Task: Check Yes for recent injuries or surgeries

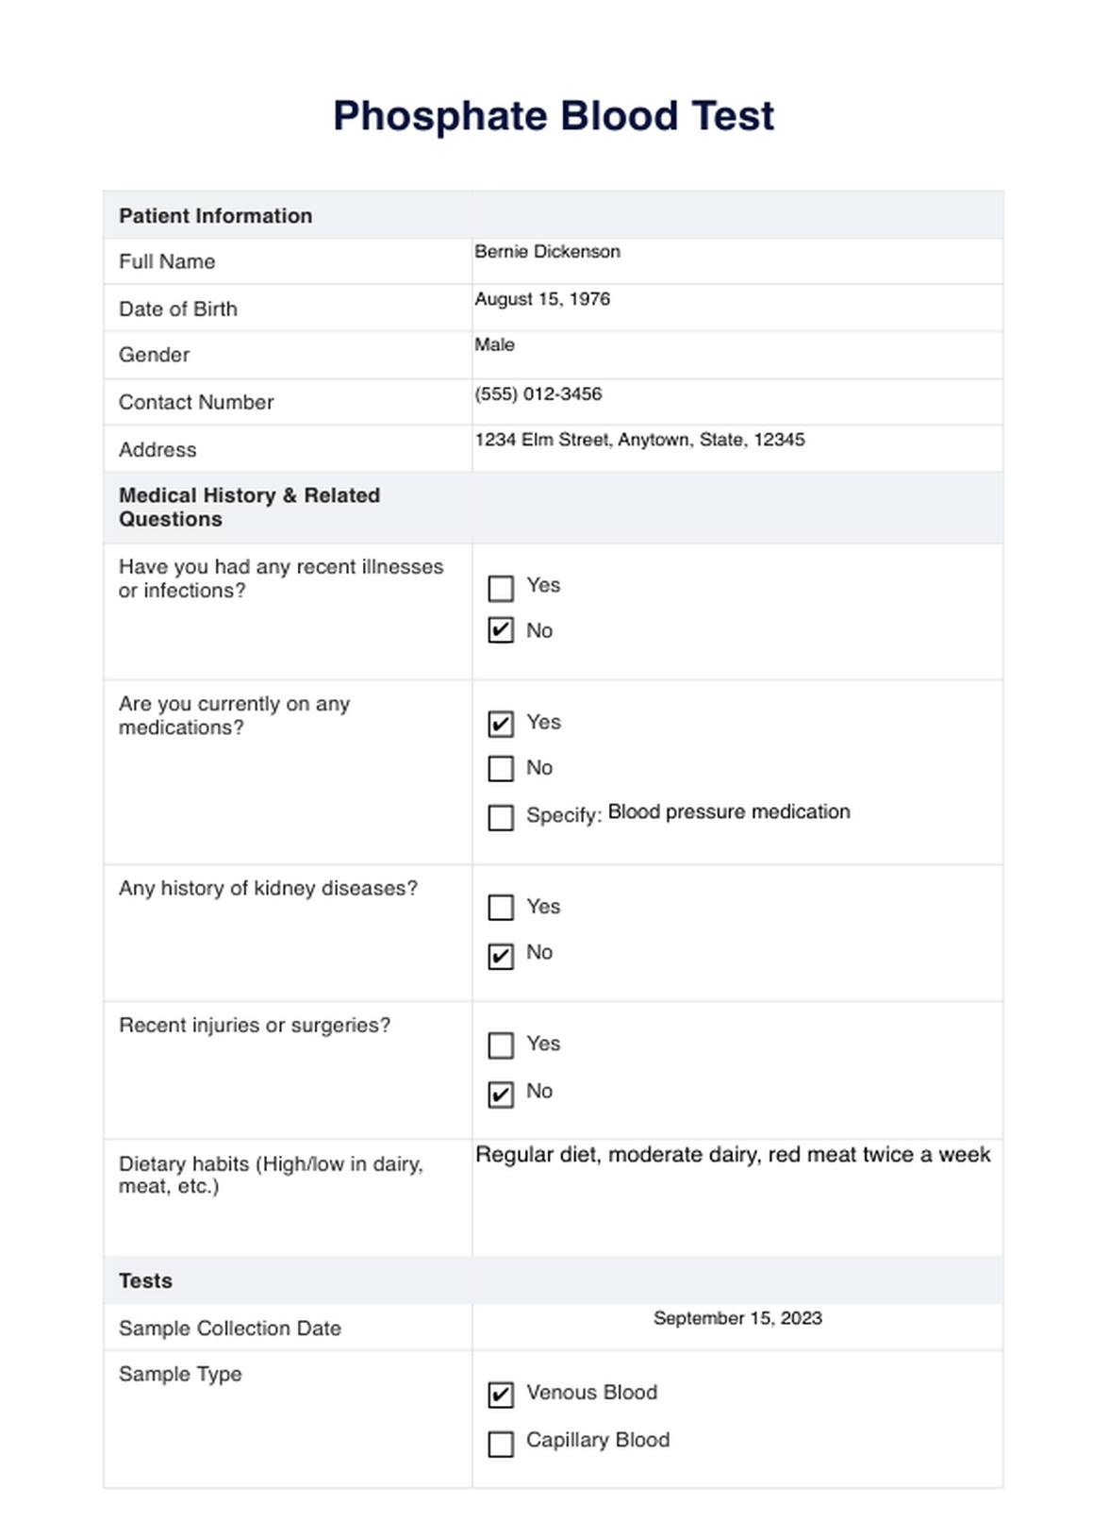Action: tap(501, 1045)
